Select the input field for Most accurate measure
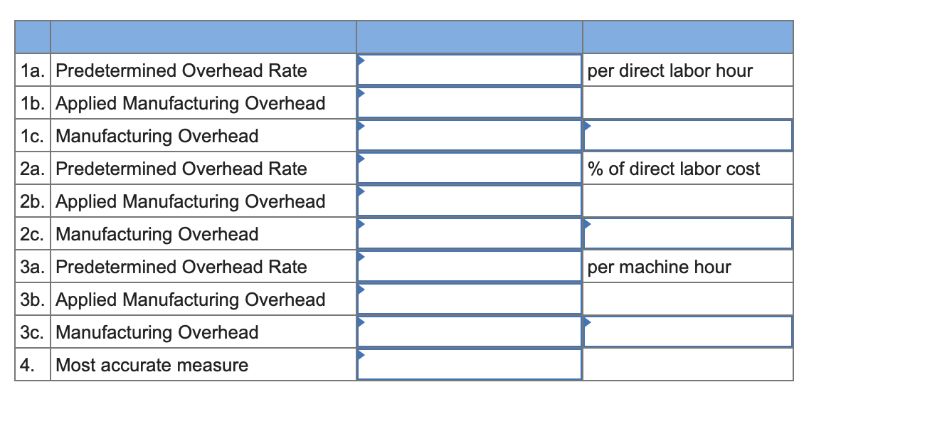 coord(470,365)
